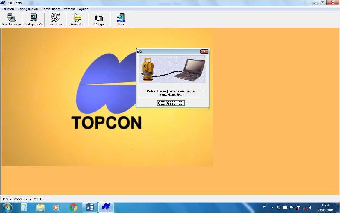The width and height of the screenshot is (340, 213).
Task: Open the Transferencias toolbar icon
Action: (11, 20)
